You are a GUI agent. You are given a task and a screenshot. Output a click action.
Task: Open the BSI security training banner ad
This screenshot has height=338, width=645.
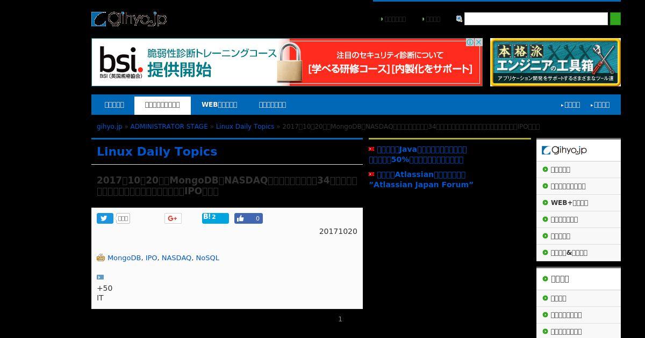[x=287, y=62]
